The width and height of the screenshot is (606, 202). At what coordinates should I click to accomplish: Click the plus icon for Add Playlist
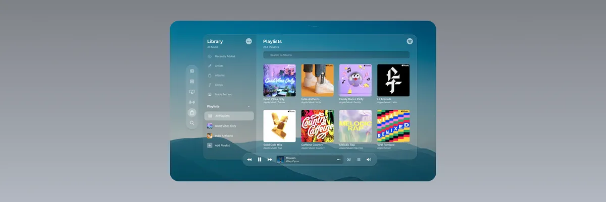click(x=210, y=145)
